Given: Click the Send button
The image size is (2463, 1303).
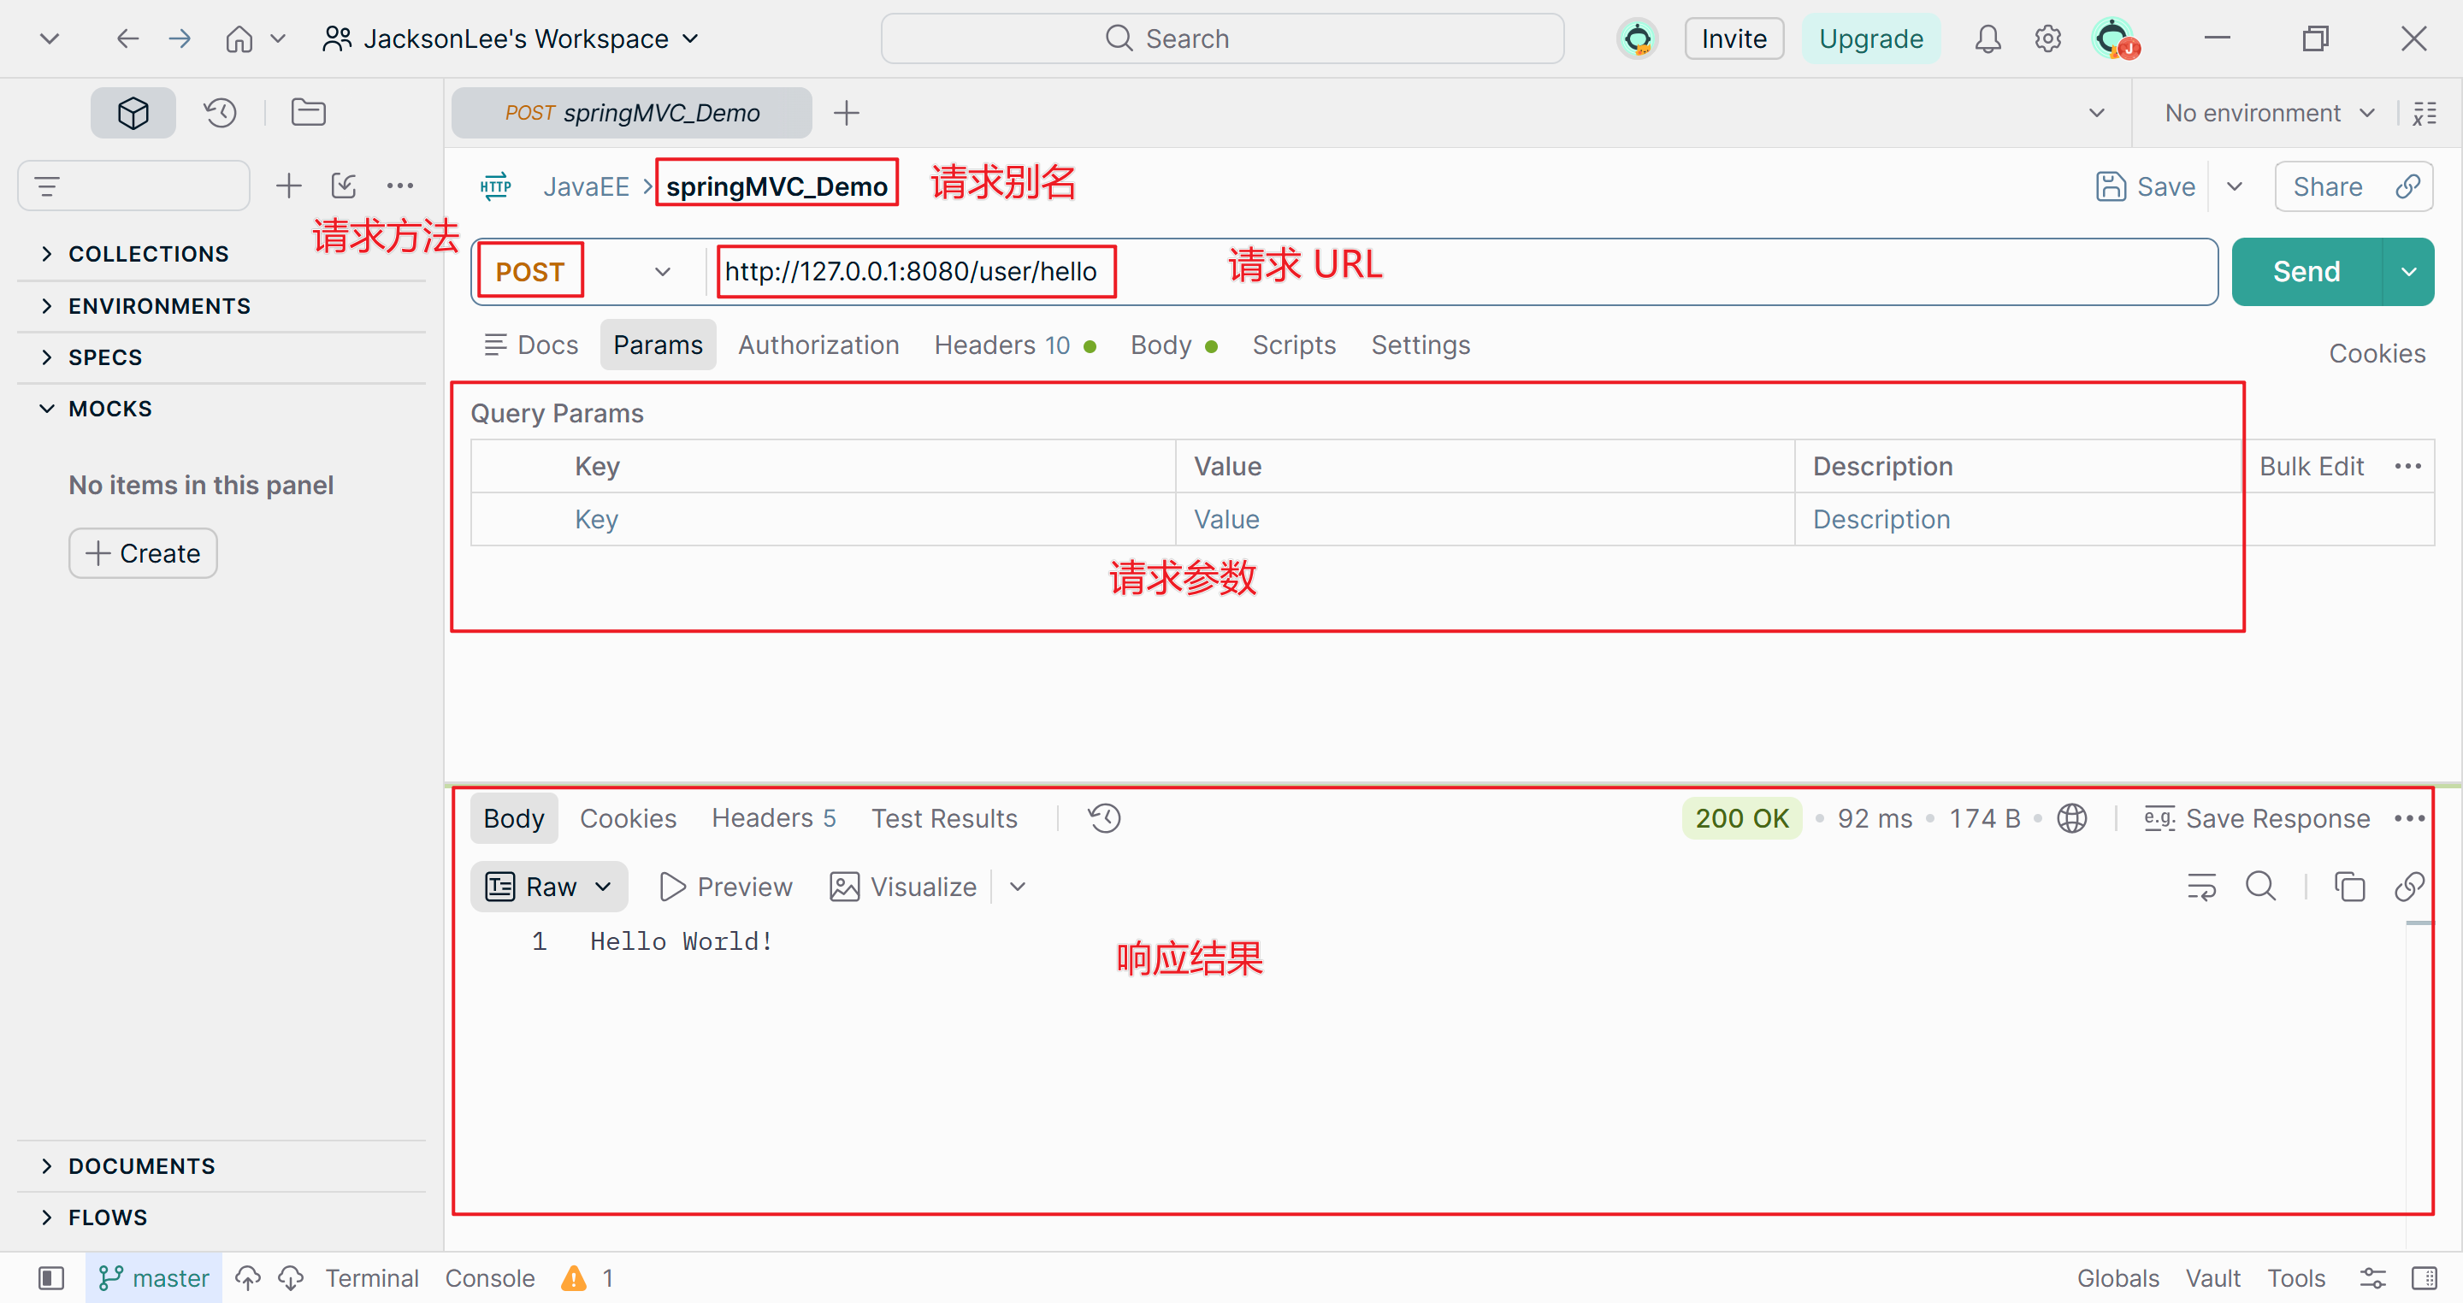Looking at the screenshot, I should click(x=2306, y=272).
